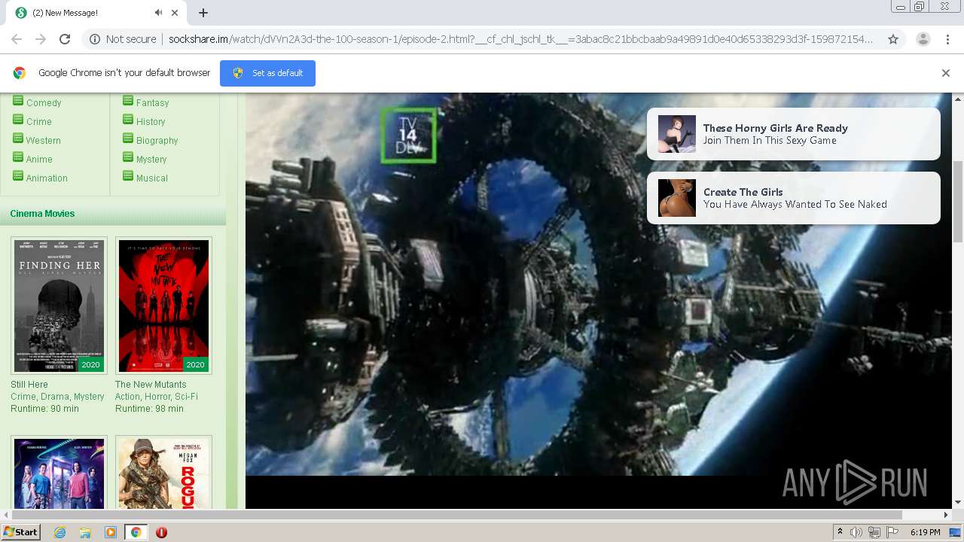
Task: Open the Comedy genre
Action: click(x=44, y=103)
